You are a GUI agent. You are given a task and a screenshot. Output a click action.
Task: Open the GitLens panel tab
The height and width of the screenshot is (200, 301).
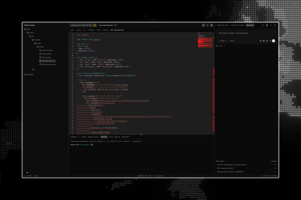point(117,137)
